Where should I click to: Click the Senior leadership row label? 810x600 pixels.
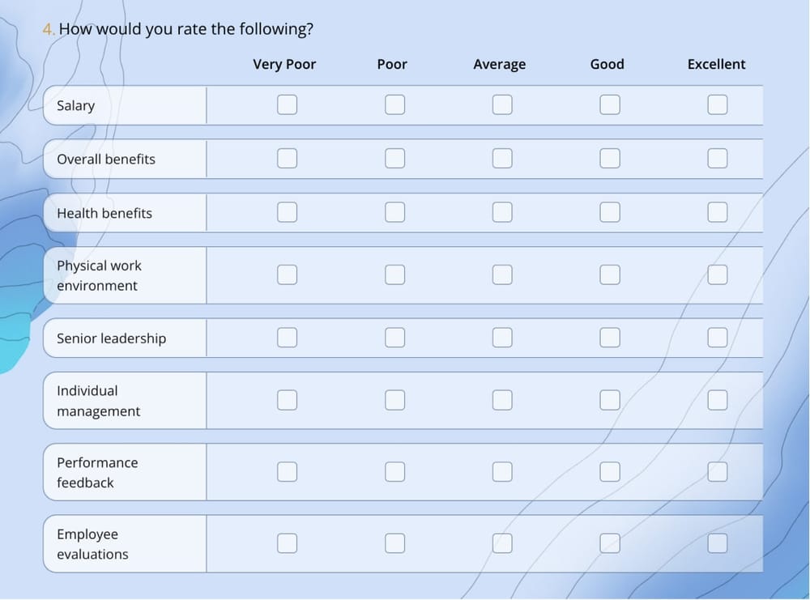coord(111,338)
